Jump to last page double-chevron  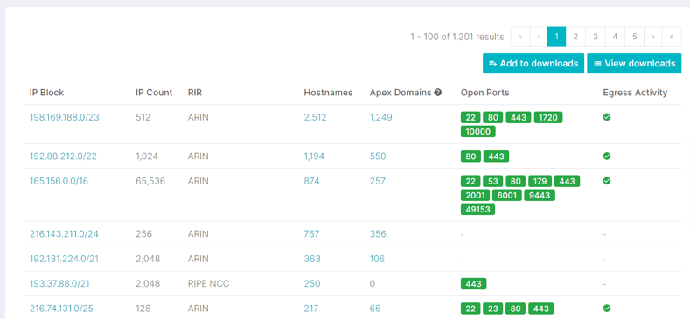pos(672,37)
